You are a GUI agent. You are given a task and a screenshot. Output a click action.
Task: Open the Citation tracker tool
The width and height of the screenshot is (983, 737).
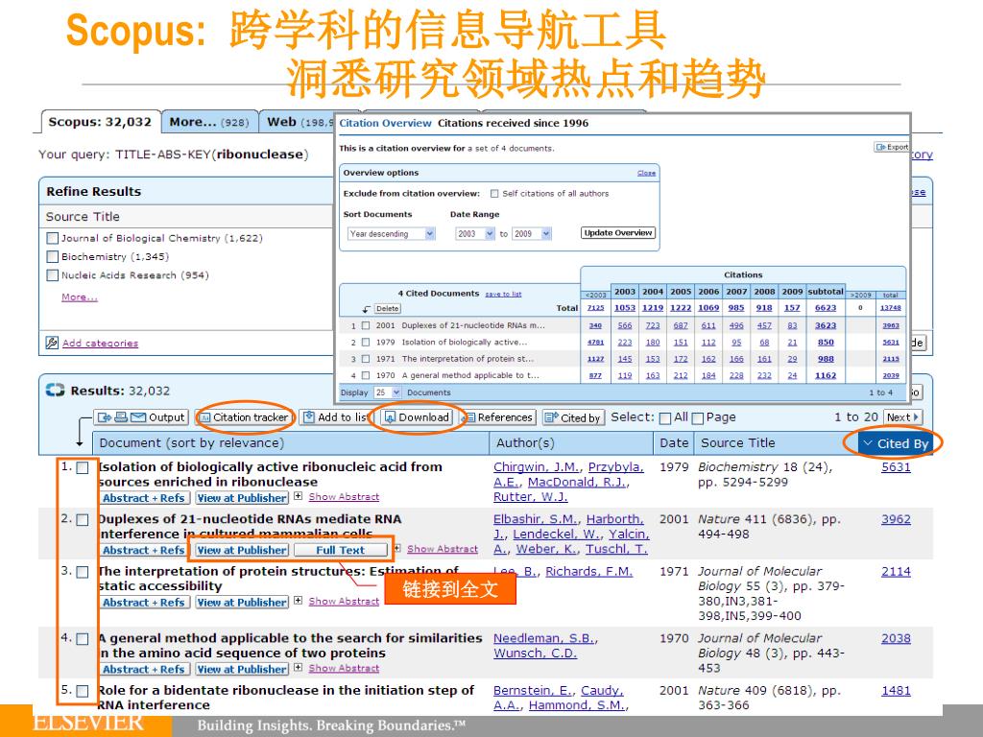(x=244, y=417)
